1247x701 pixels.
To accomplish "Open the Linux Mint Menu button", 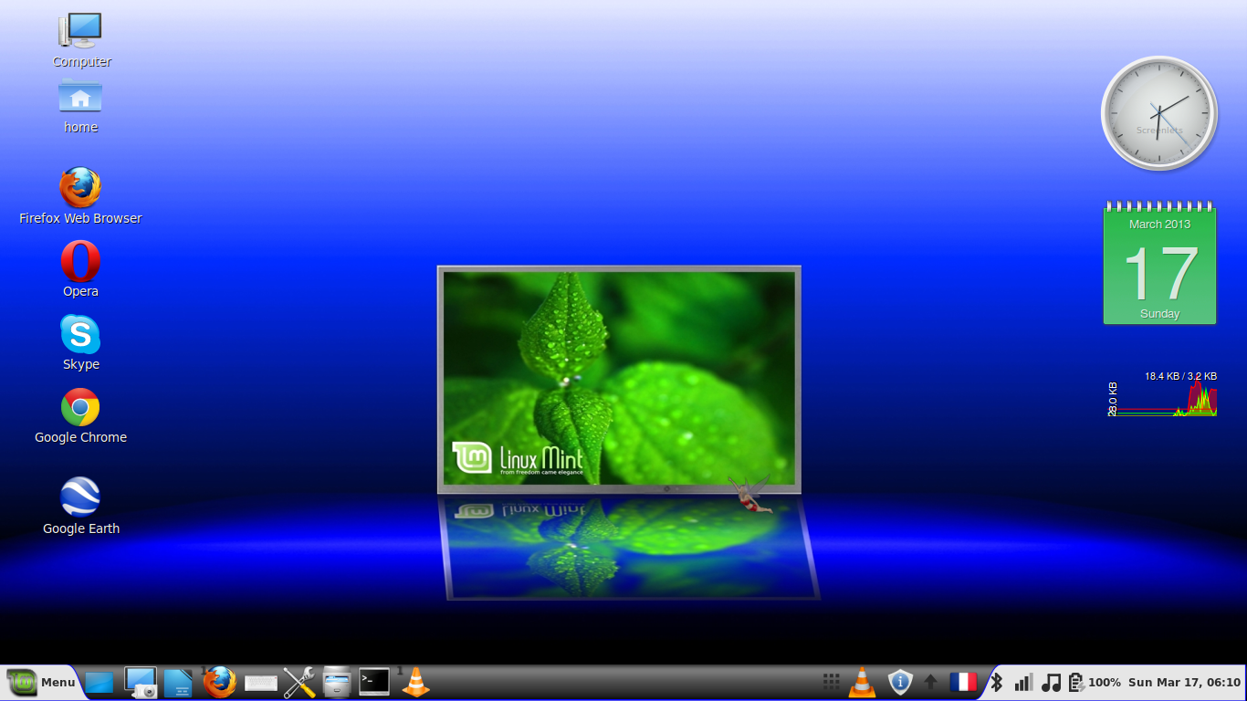I will (x=41, y=682).
